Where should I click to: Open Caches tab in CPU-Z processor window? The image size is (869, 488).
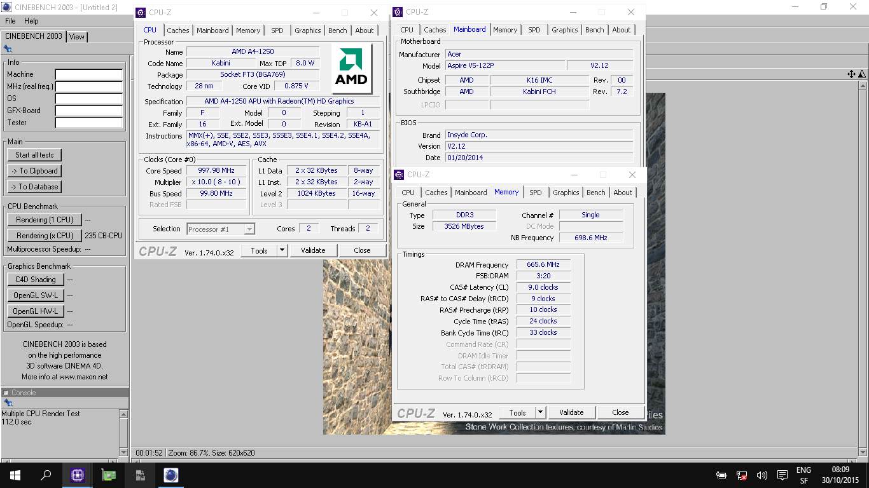tap(178, 30)
